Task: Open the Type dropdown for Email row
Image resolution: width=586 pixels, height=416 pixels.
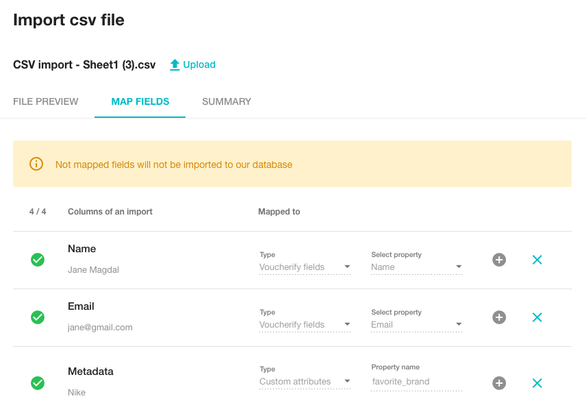Action: 305,325
